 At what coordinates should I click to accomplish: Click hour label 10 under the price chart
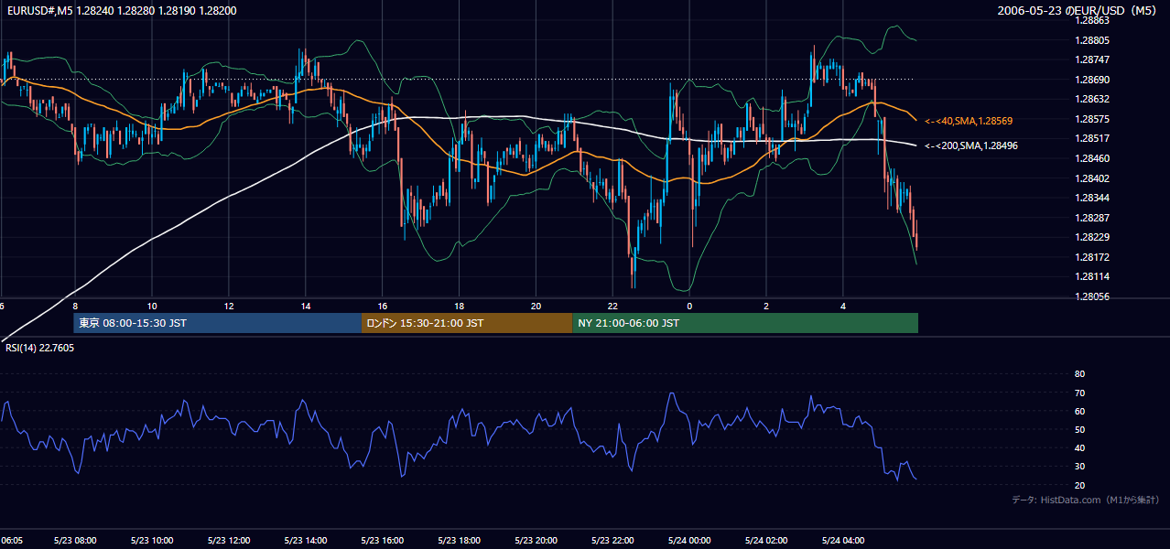point(152,307)
